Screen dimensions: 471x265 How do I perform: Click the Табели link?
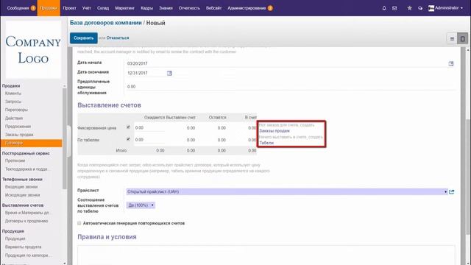pos(266,143)
